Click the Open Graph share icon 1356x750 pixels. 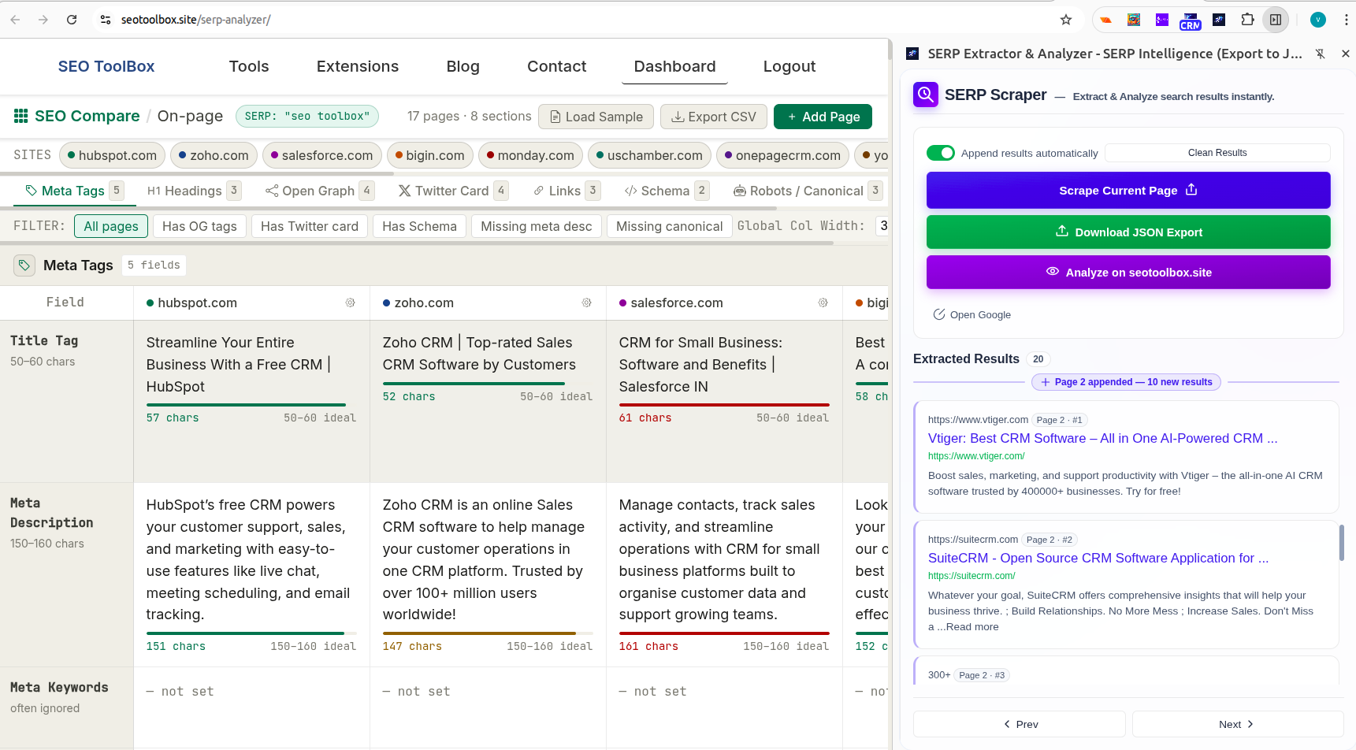click(x=271, y=191)
